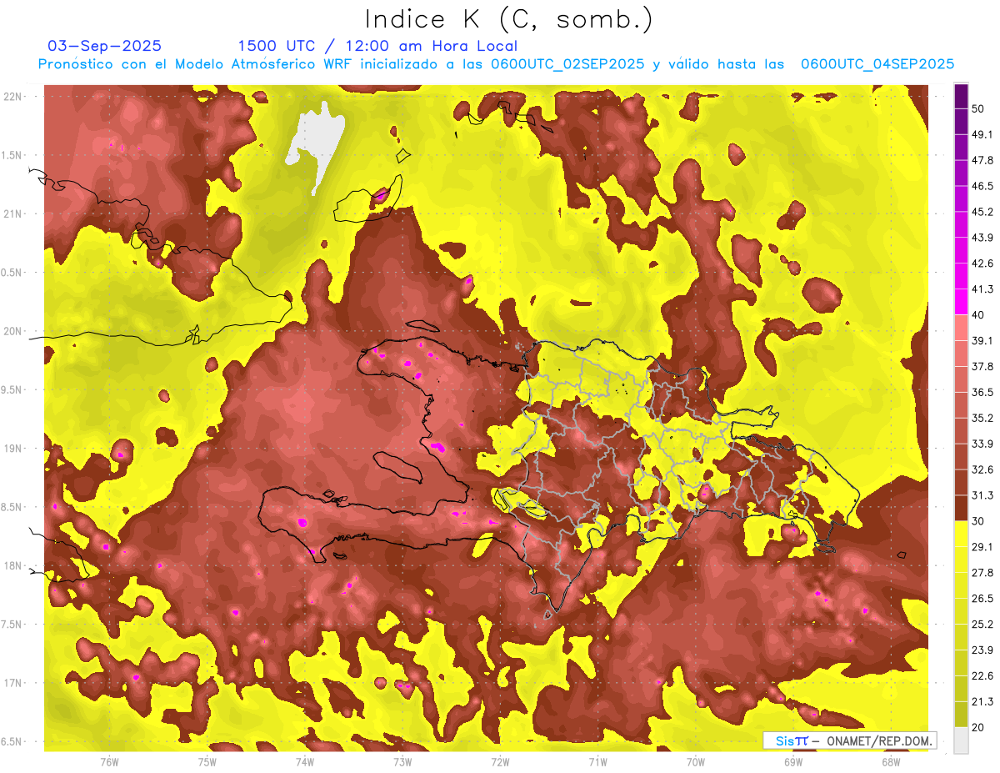
Task: Click the colorbar value 47.8
Action: pyautogui.click(x=982, y=160)
